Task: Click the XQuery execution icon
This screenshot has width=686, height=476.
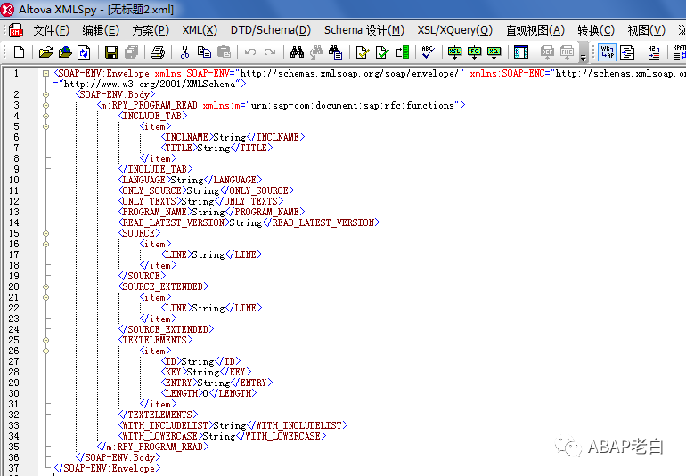Action: 494,52
